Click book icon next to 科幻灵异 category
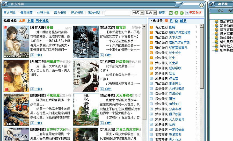233x141 pixels. click(217, 42)
